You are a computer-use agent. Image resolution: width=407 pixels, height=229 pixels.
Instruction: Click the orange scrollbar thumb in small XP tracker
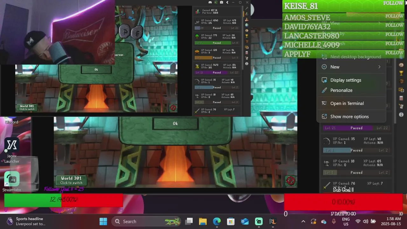pos(244,14)
